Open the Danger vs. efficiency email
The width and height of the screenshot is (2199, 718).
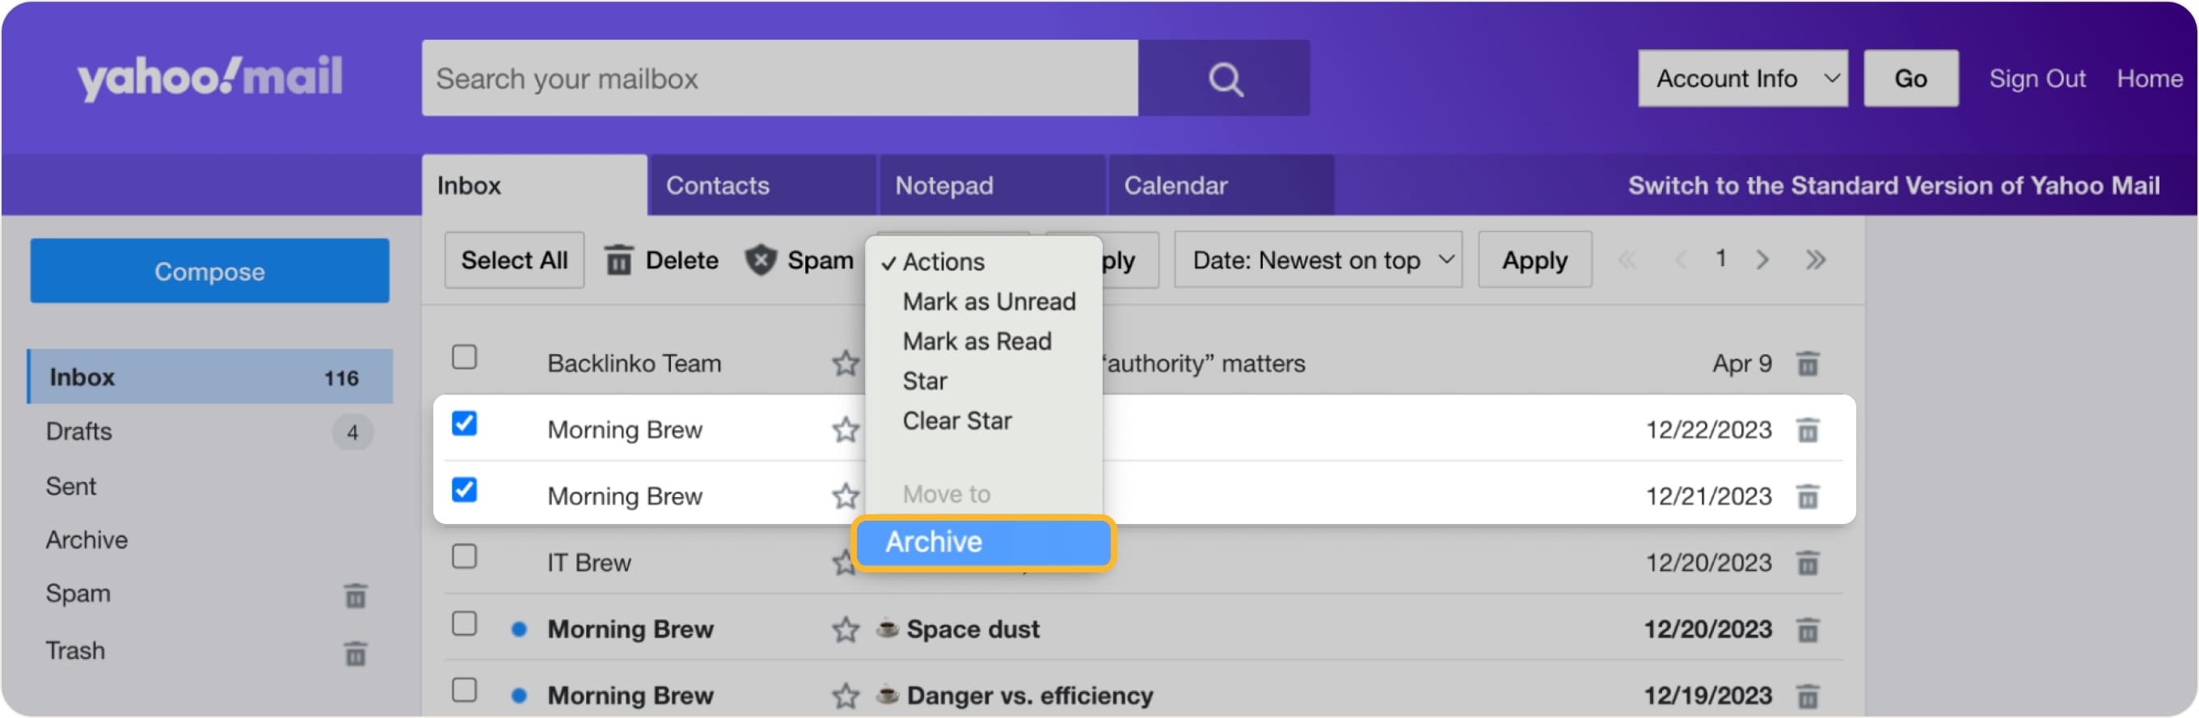click(x=1029, y=696)
